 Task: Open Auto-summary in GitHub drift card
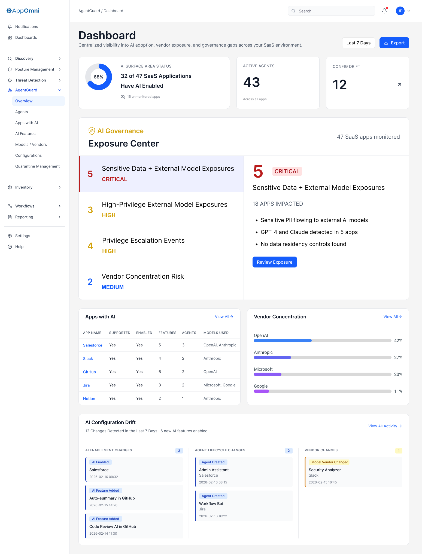134,498
